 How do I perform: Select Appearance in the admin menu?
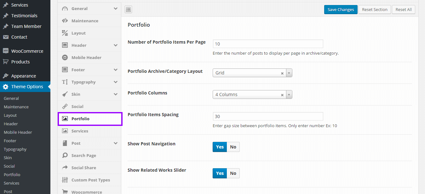(x=24, y=76)
